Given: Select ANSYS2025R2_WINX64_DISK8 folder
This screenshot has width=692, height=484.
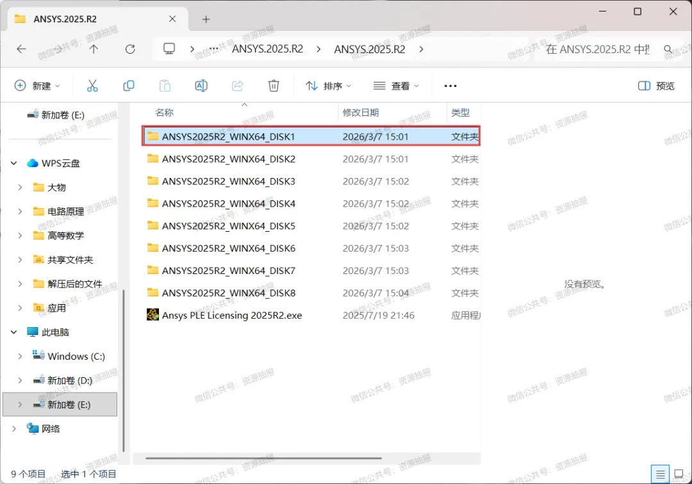Looking at the screenshot, I should tap(311, 293).
